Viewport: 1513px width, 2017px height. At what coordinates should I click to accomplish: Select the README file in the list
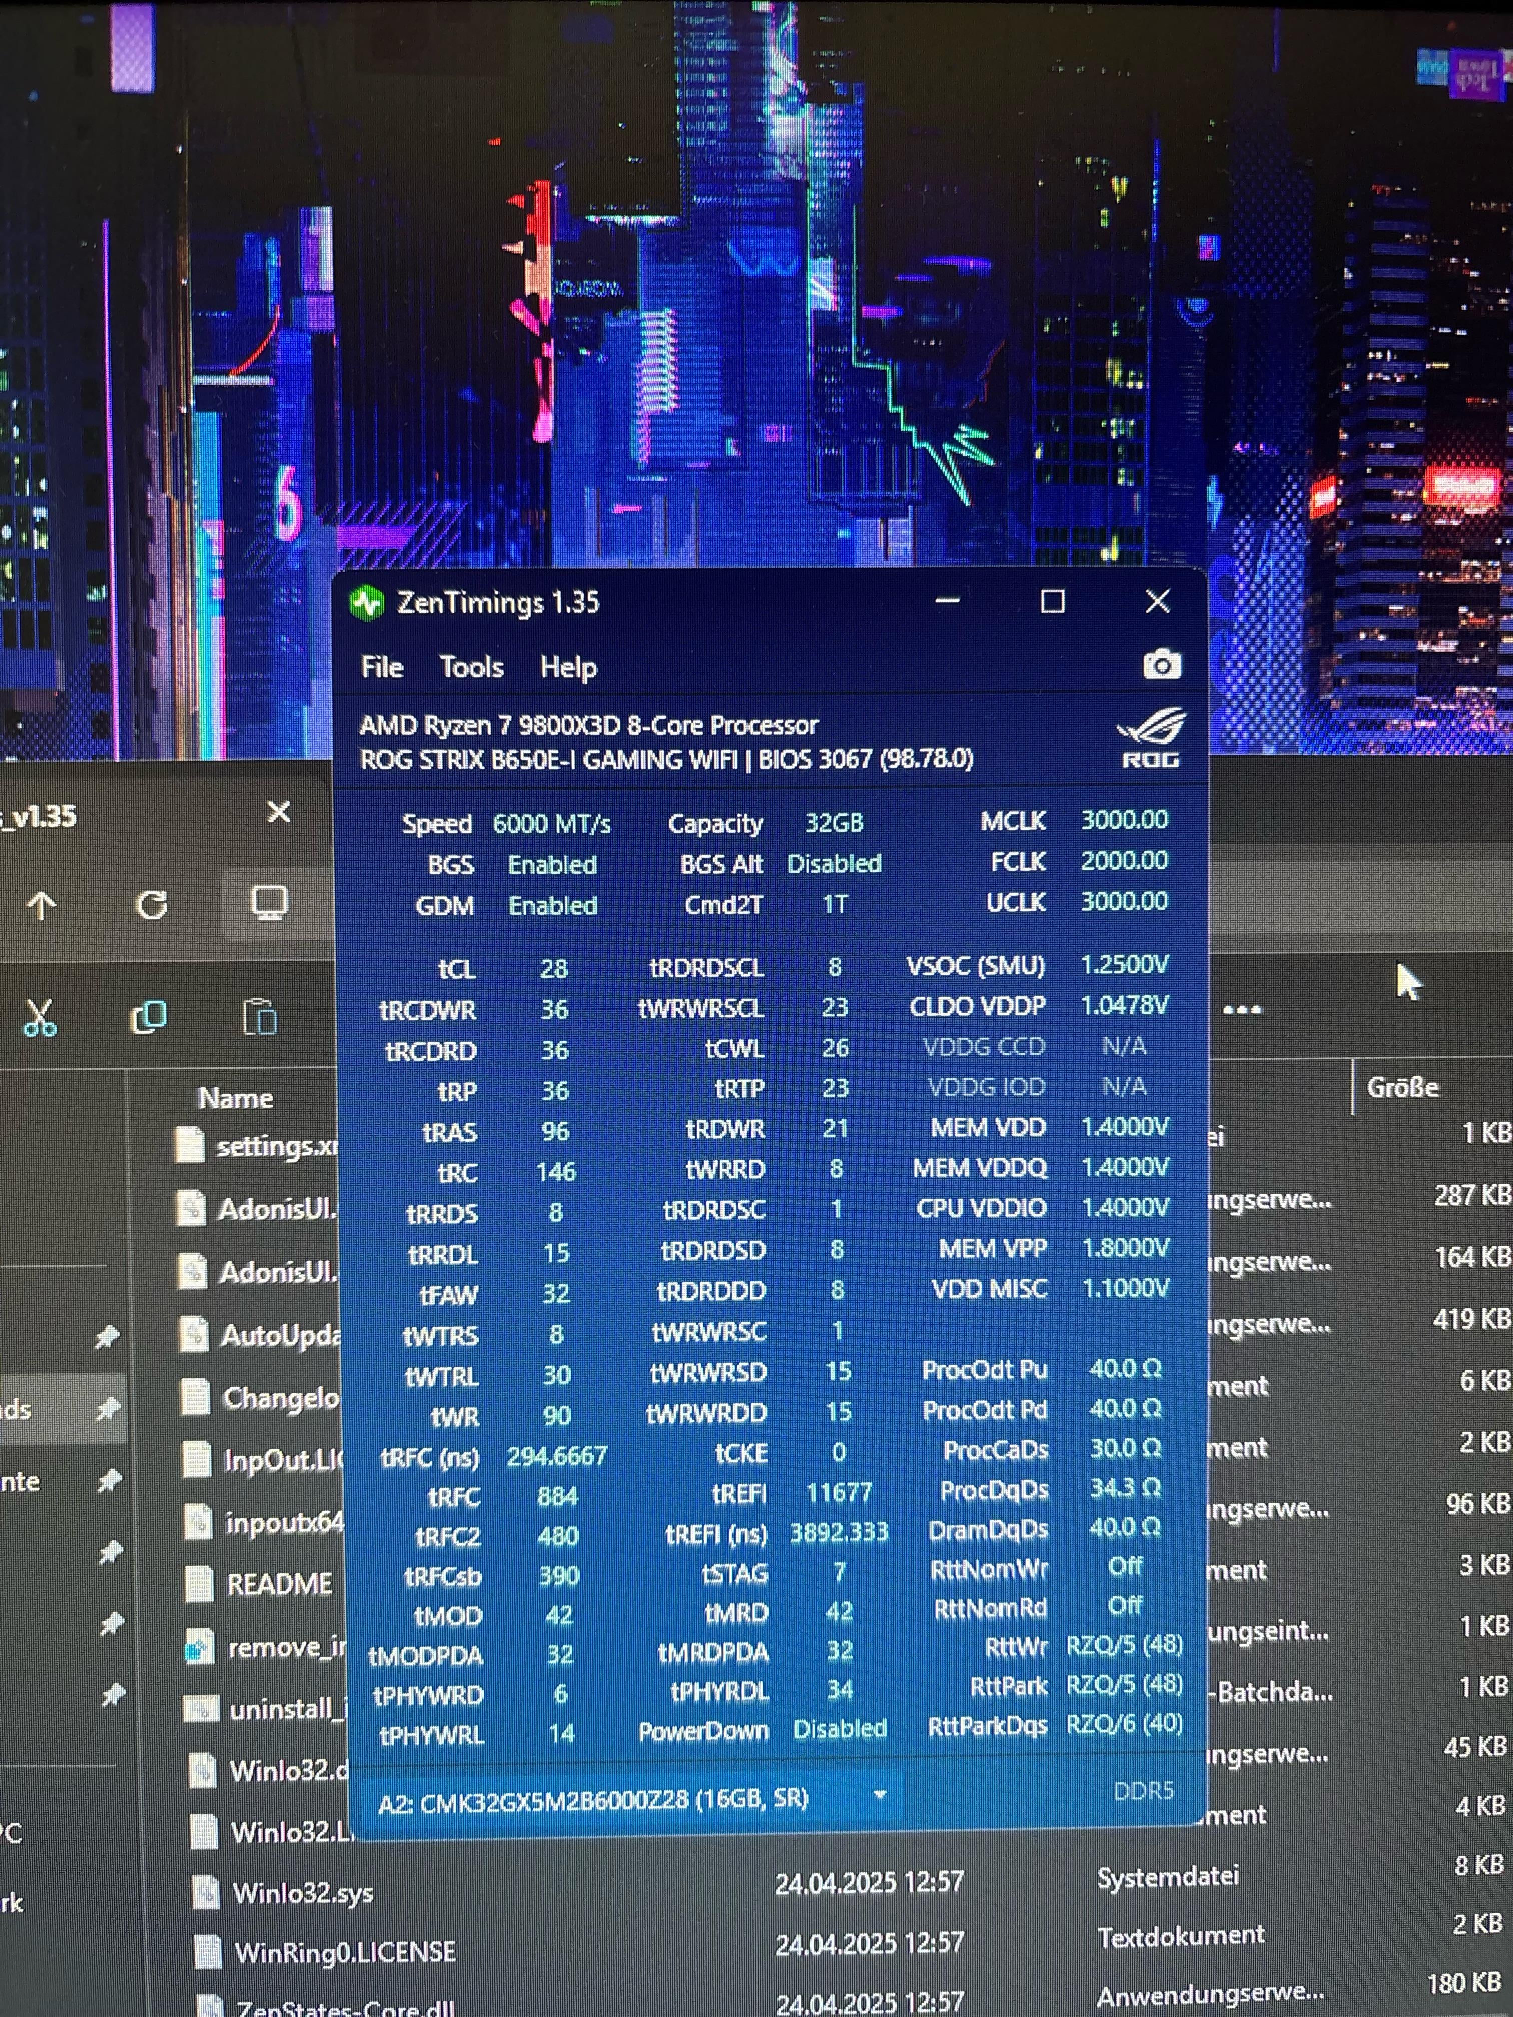[x=279, y=1584]
